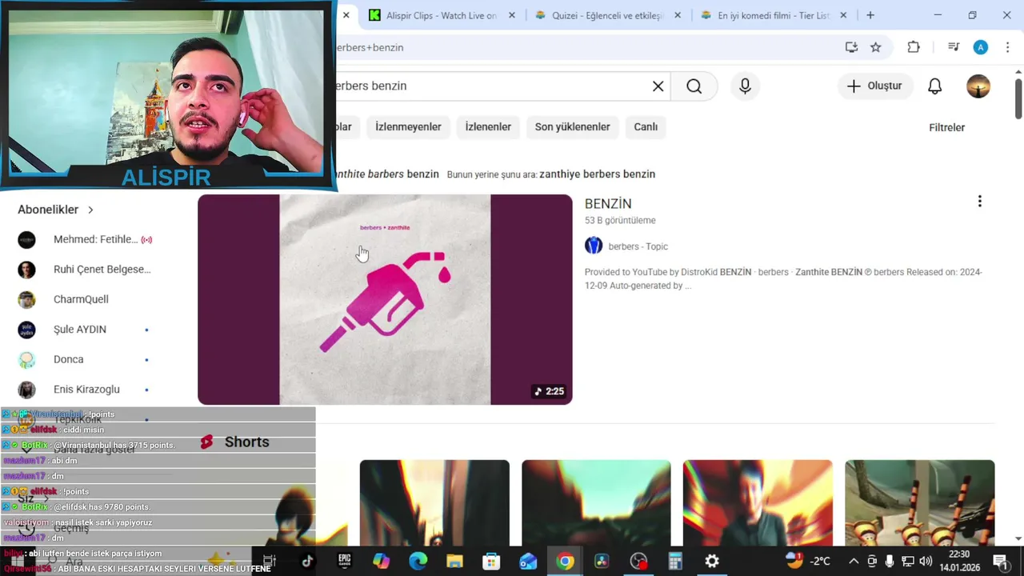Open a new Chrome tab

870,15
